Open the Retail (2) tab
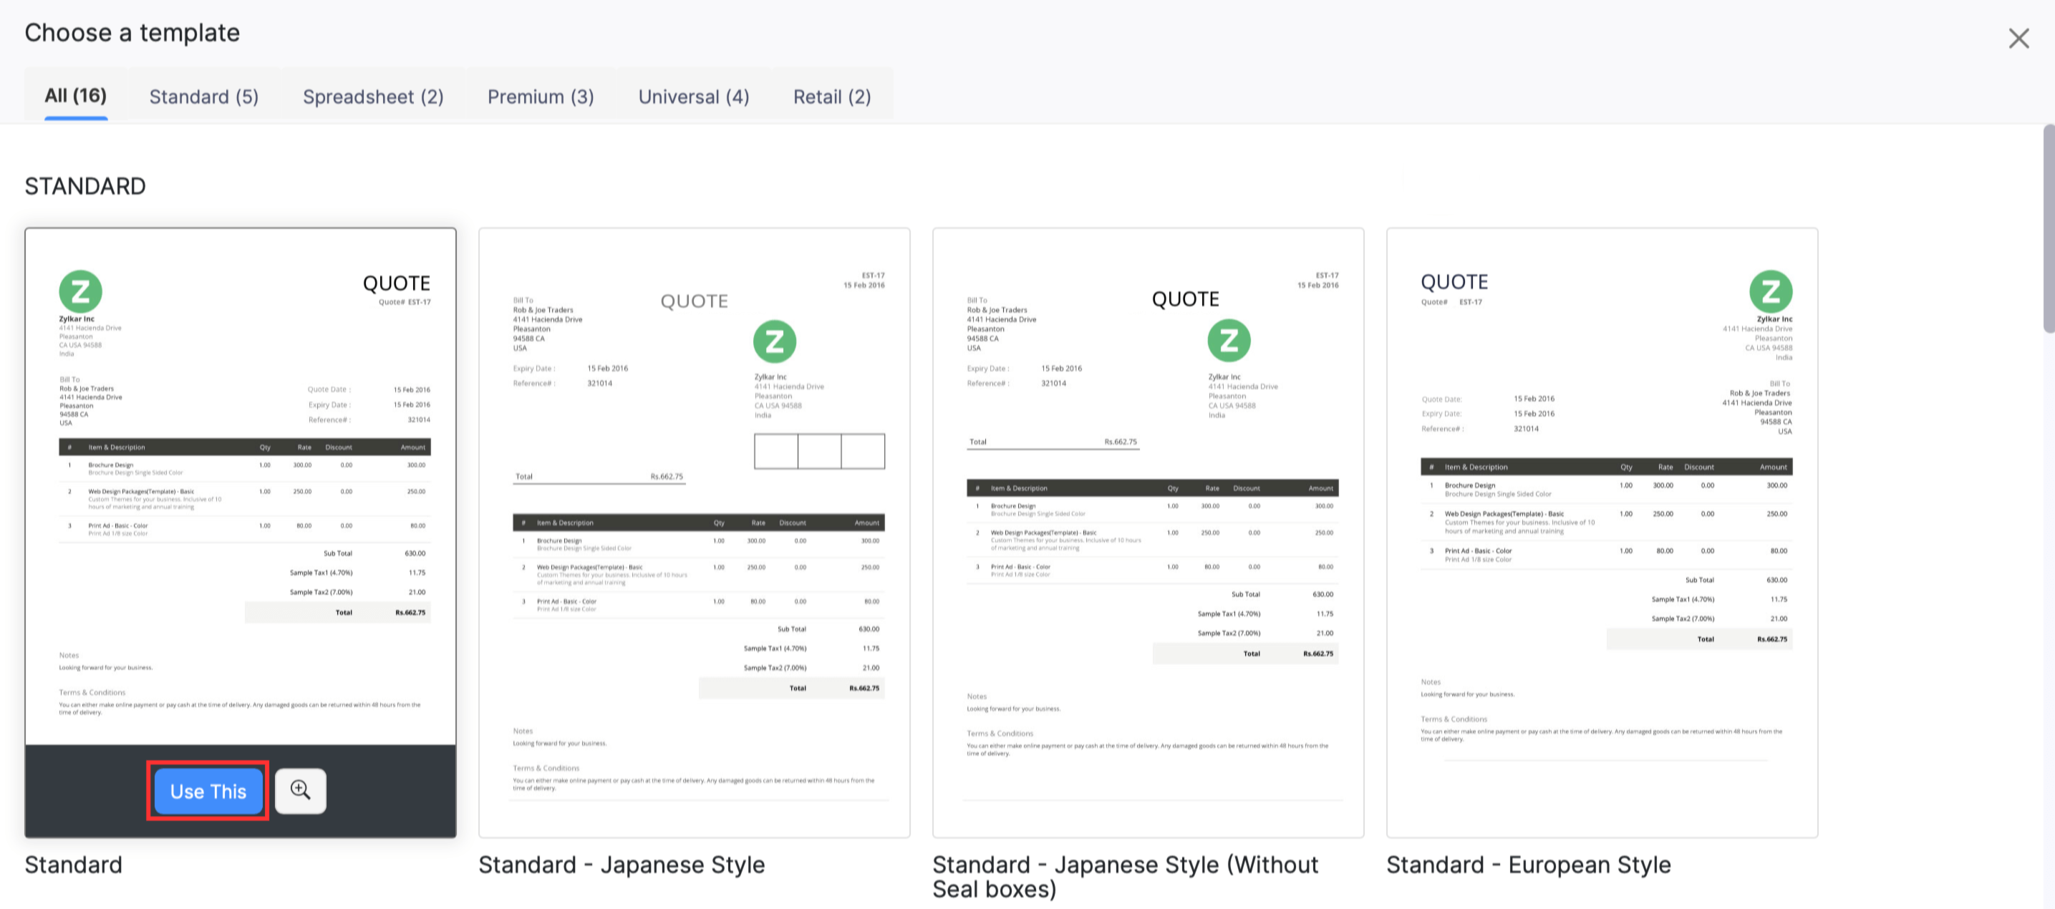The height and width of the screenshot is (909, 2055). pyautogui.click(x=831, y=97)
